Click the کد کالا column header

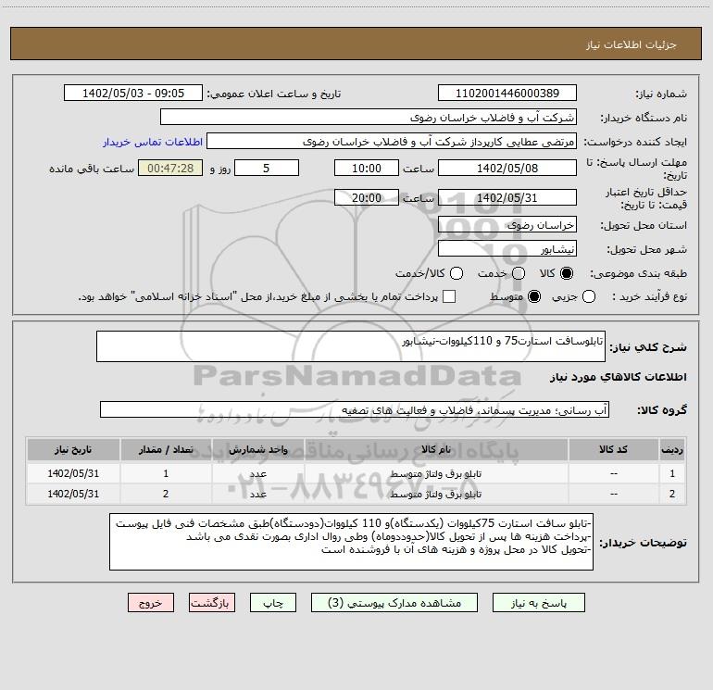614,449
